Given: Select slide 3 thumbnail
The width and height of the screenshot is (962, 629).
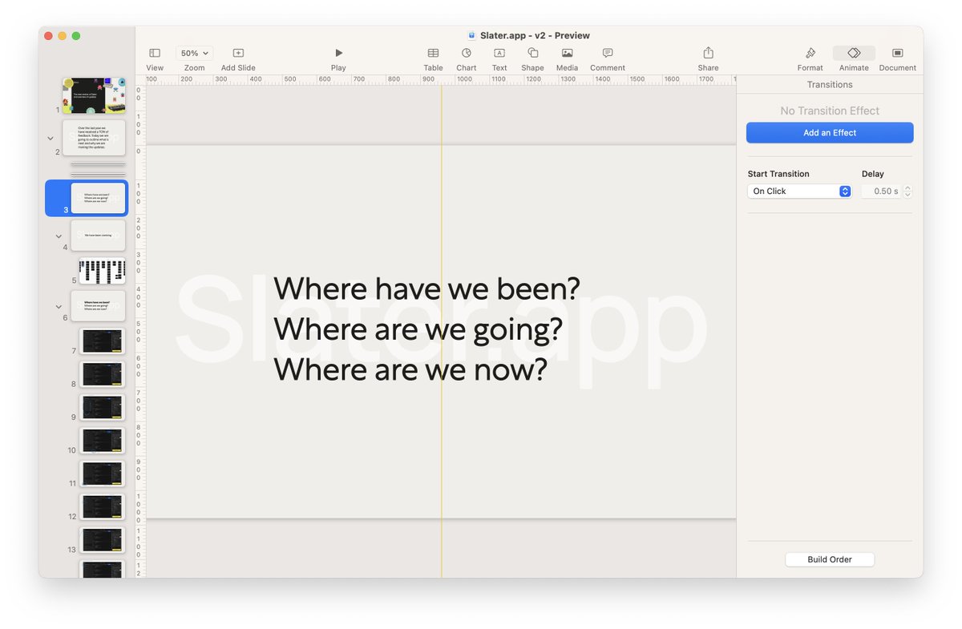Looking at the screenshot, I should tap(99, 198).
